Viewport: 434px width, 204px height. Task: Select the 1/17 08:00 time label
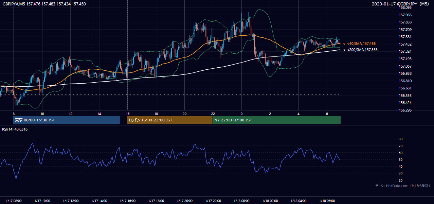[x=14, y=201]
